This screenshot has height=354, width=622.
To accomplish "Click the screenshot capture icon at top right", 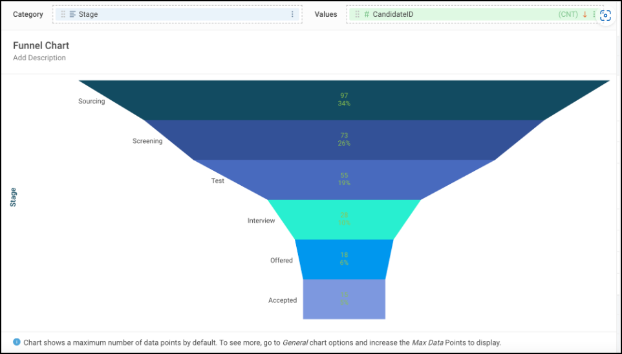I will click(x=606, y=16).
